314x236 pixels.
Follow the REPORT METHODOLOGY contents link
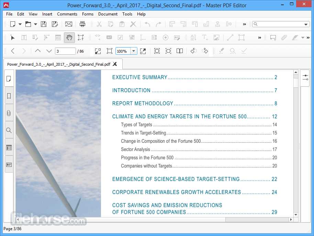[x=194, y=103]
